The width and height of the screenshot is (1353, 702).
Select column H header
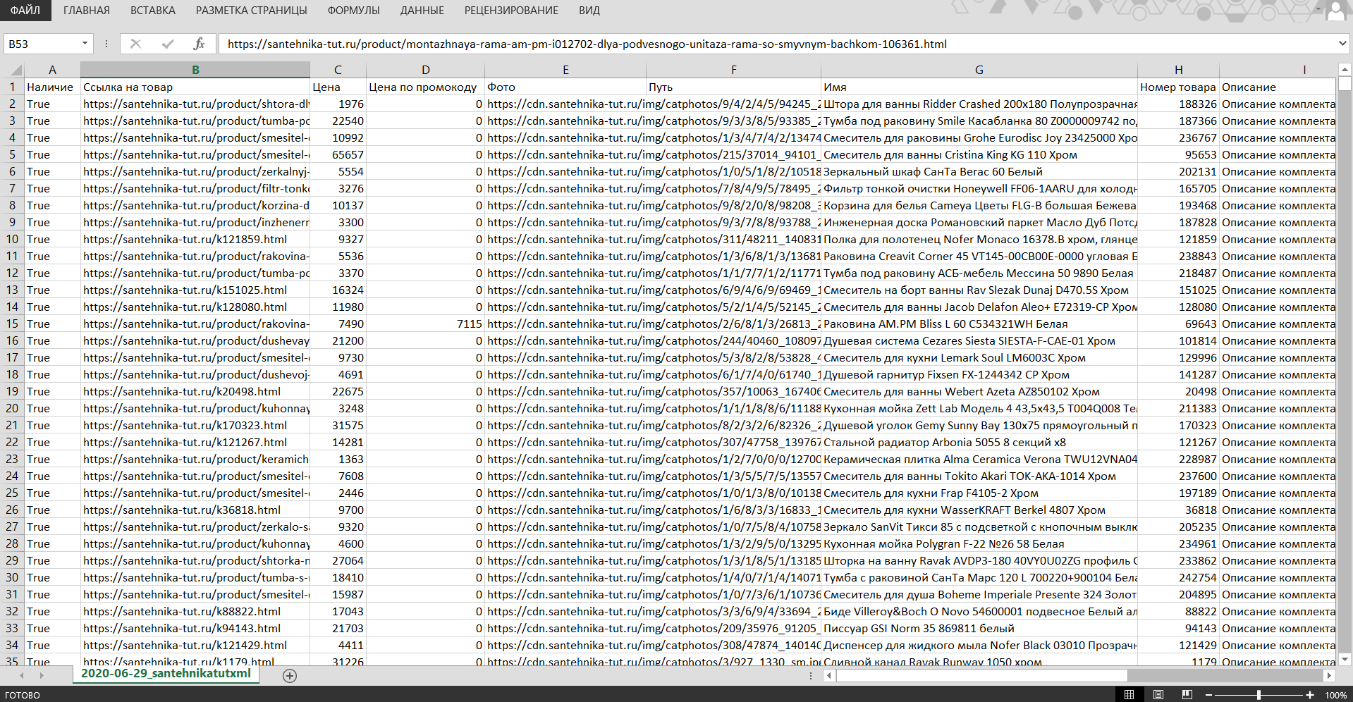(1178, 70)
